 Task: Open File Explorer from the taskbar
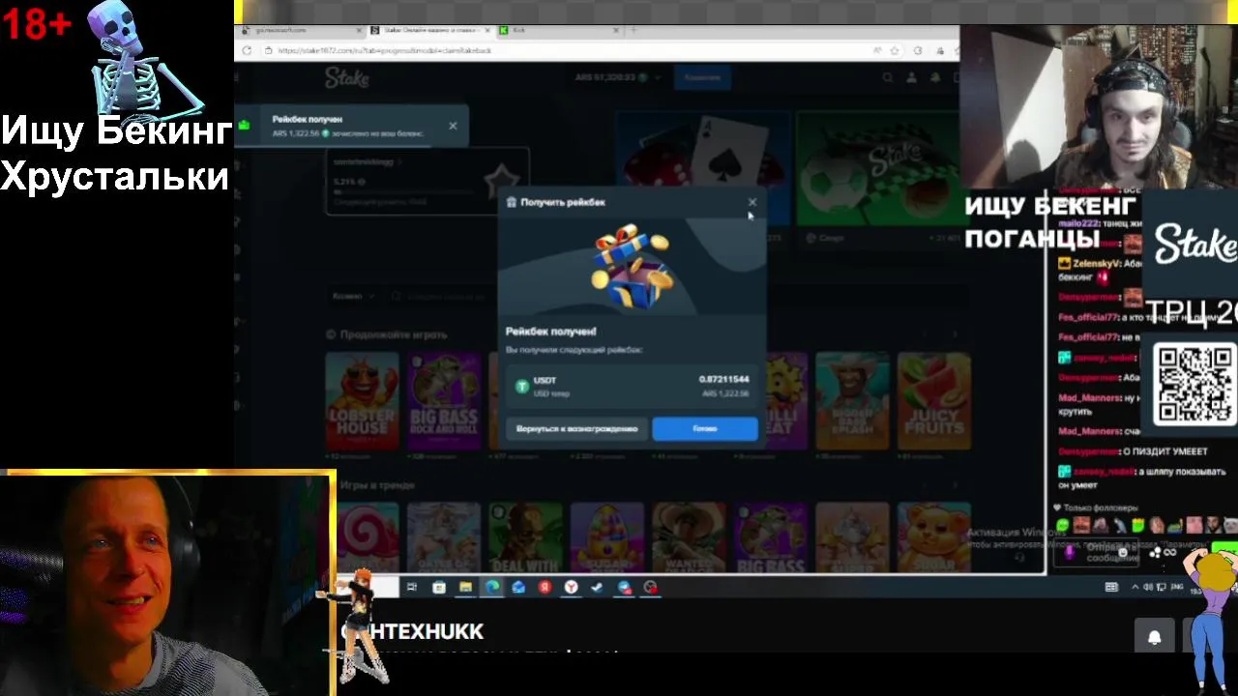click(465, 587)
